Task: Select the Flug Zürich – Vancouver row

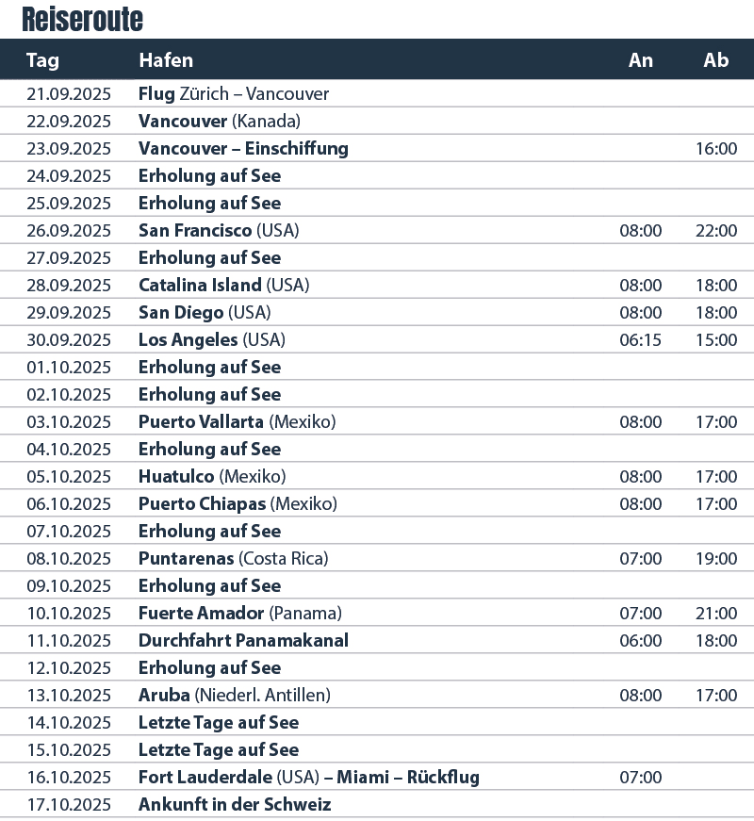Action: tap(377, 93)
